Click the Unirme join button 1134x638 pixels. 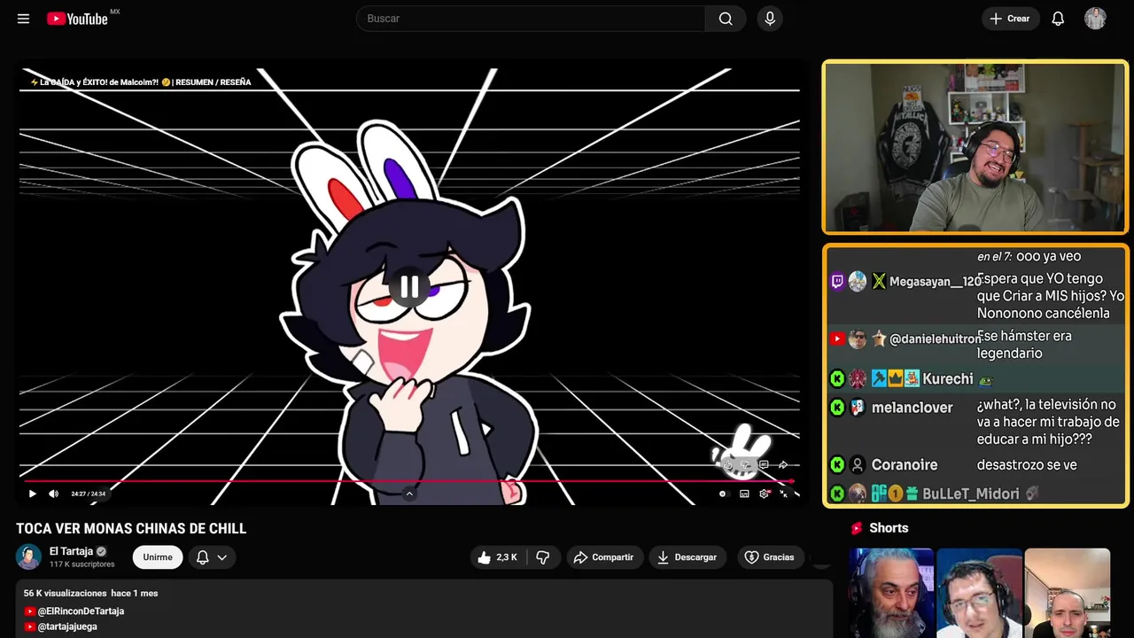coord(158,557)
